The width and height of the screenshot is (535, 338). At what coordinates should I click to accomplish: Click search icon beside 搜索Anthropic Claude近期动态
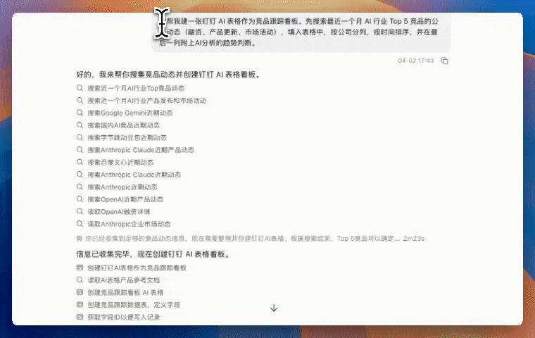point(80,175)
